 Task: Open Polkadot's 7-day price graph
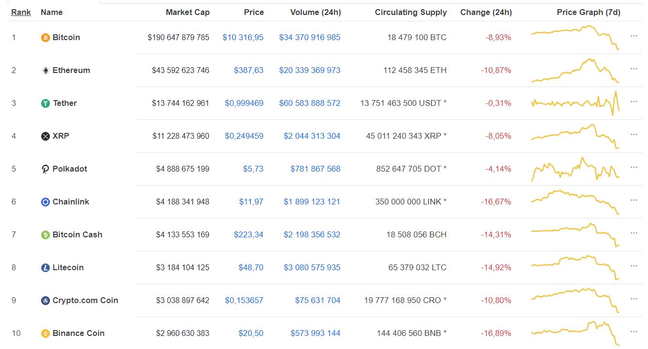(x=575, y=169)
